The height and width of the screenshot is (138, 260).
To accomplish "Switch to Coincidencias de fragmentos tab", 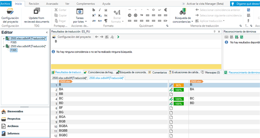I will point(99,72).
